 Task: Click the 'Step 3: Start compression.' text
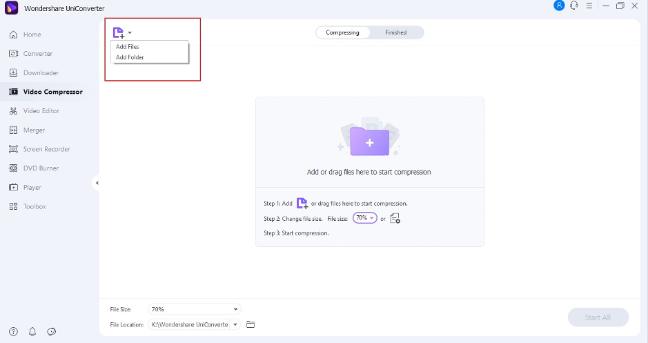pyautogui.click(x=296, y=233)
